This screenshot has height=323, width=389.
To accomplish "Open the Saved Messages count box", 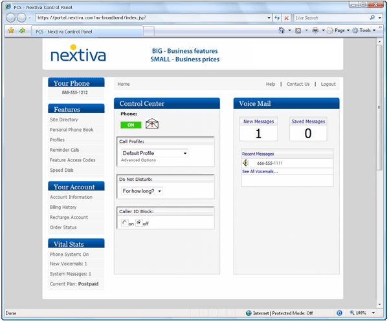I will click(308, 129).
